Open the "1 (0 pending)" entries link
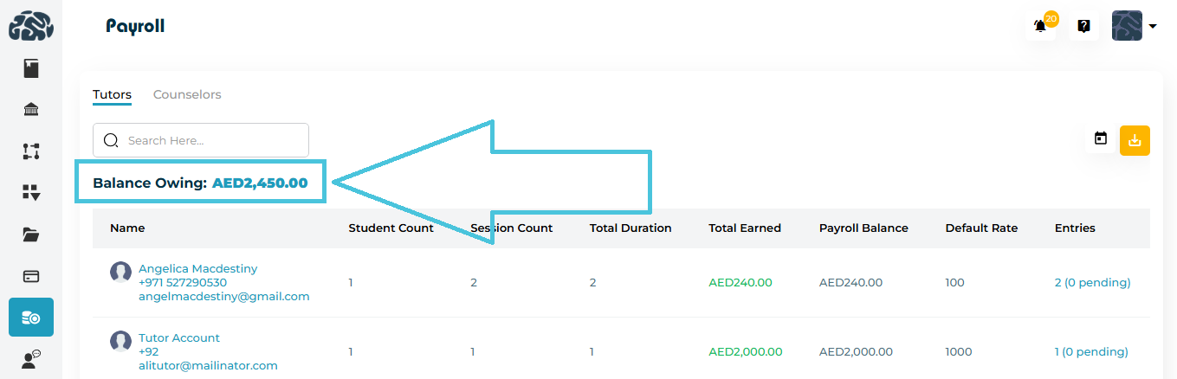 coord(1091,351)
